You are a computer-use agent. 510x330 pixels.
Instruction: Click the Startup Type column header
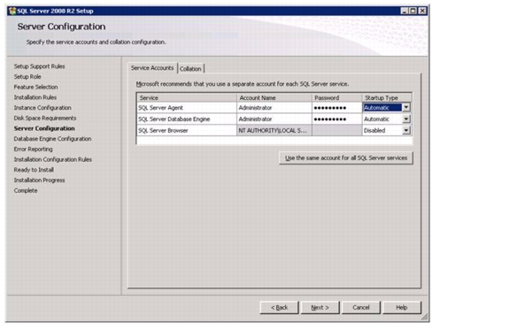387,97
